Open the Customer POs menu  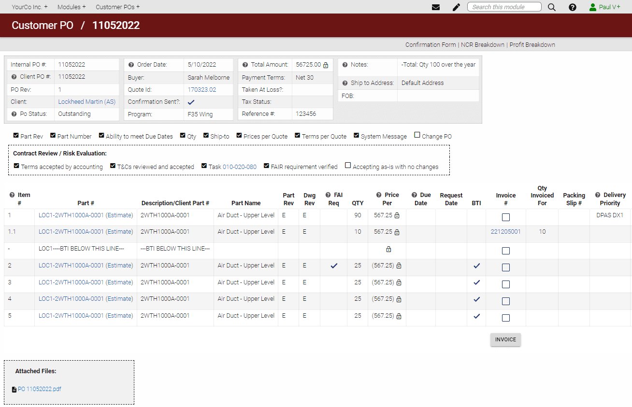tap(117, 7)
